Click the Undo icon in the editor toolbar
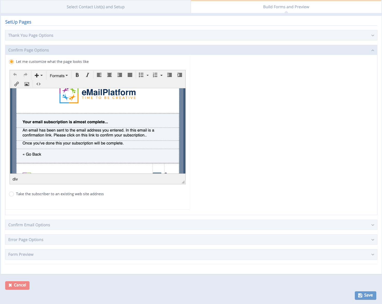Screen dimensions: 382x304 15,75
